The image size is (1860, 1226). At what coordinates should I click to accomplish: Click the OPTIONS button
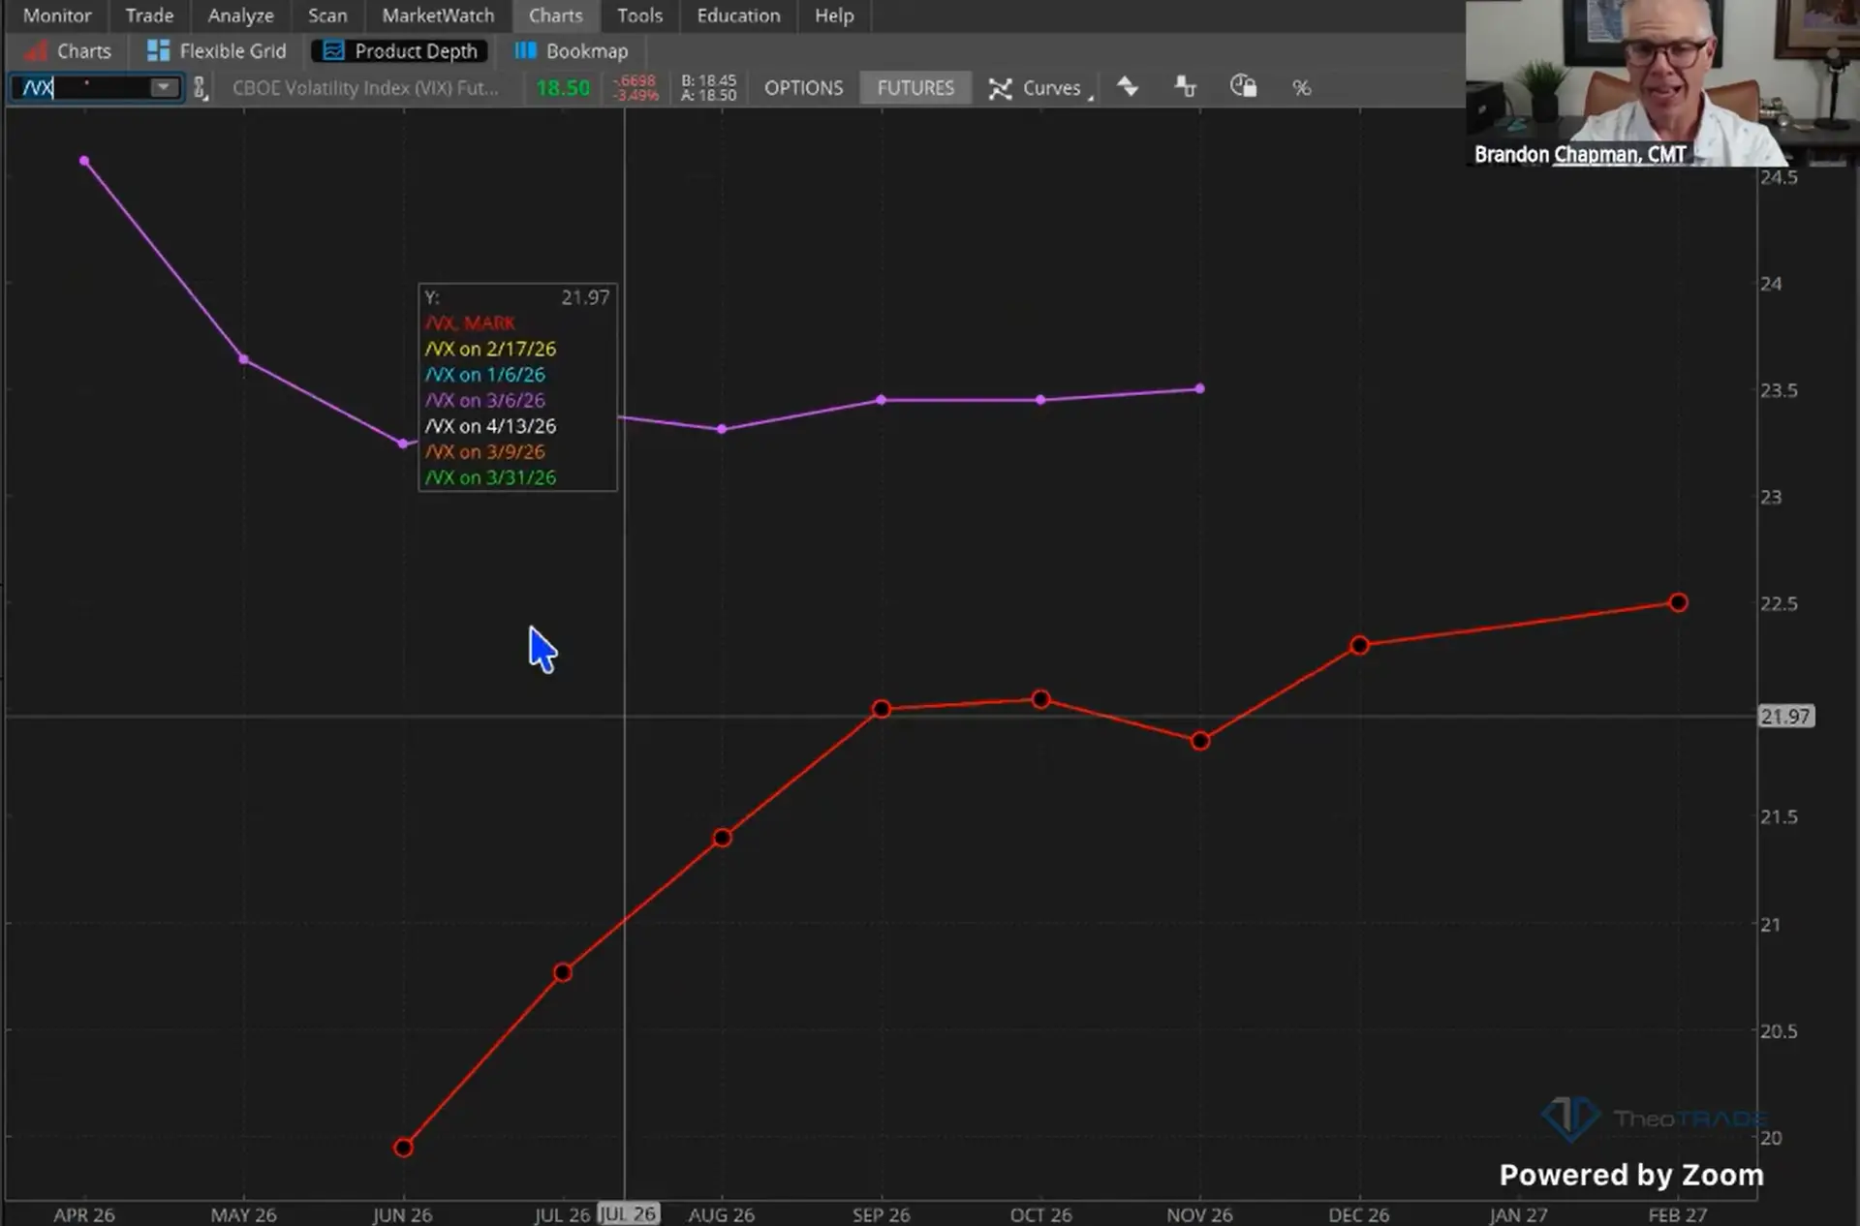[x=803, y=88]
